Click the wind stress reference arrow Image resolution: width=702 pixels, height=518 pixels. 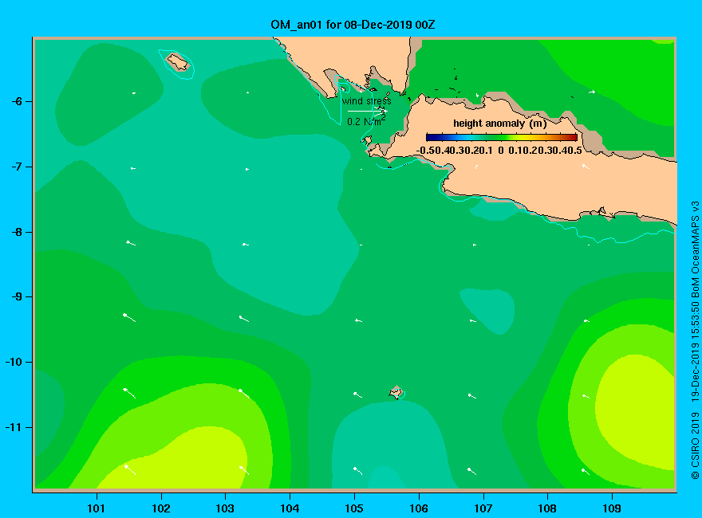(x=367, y=111)
